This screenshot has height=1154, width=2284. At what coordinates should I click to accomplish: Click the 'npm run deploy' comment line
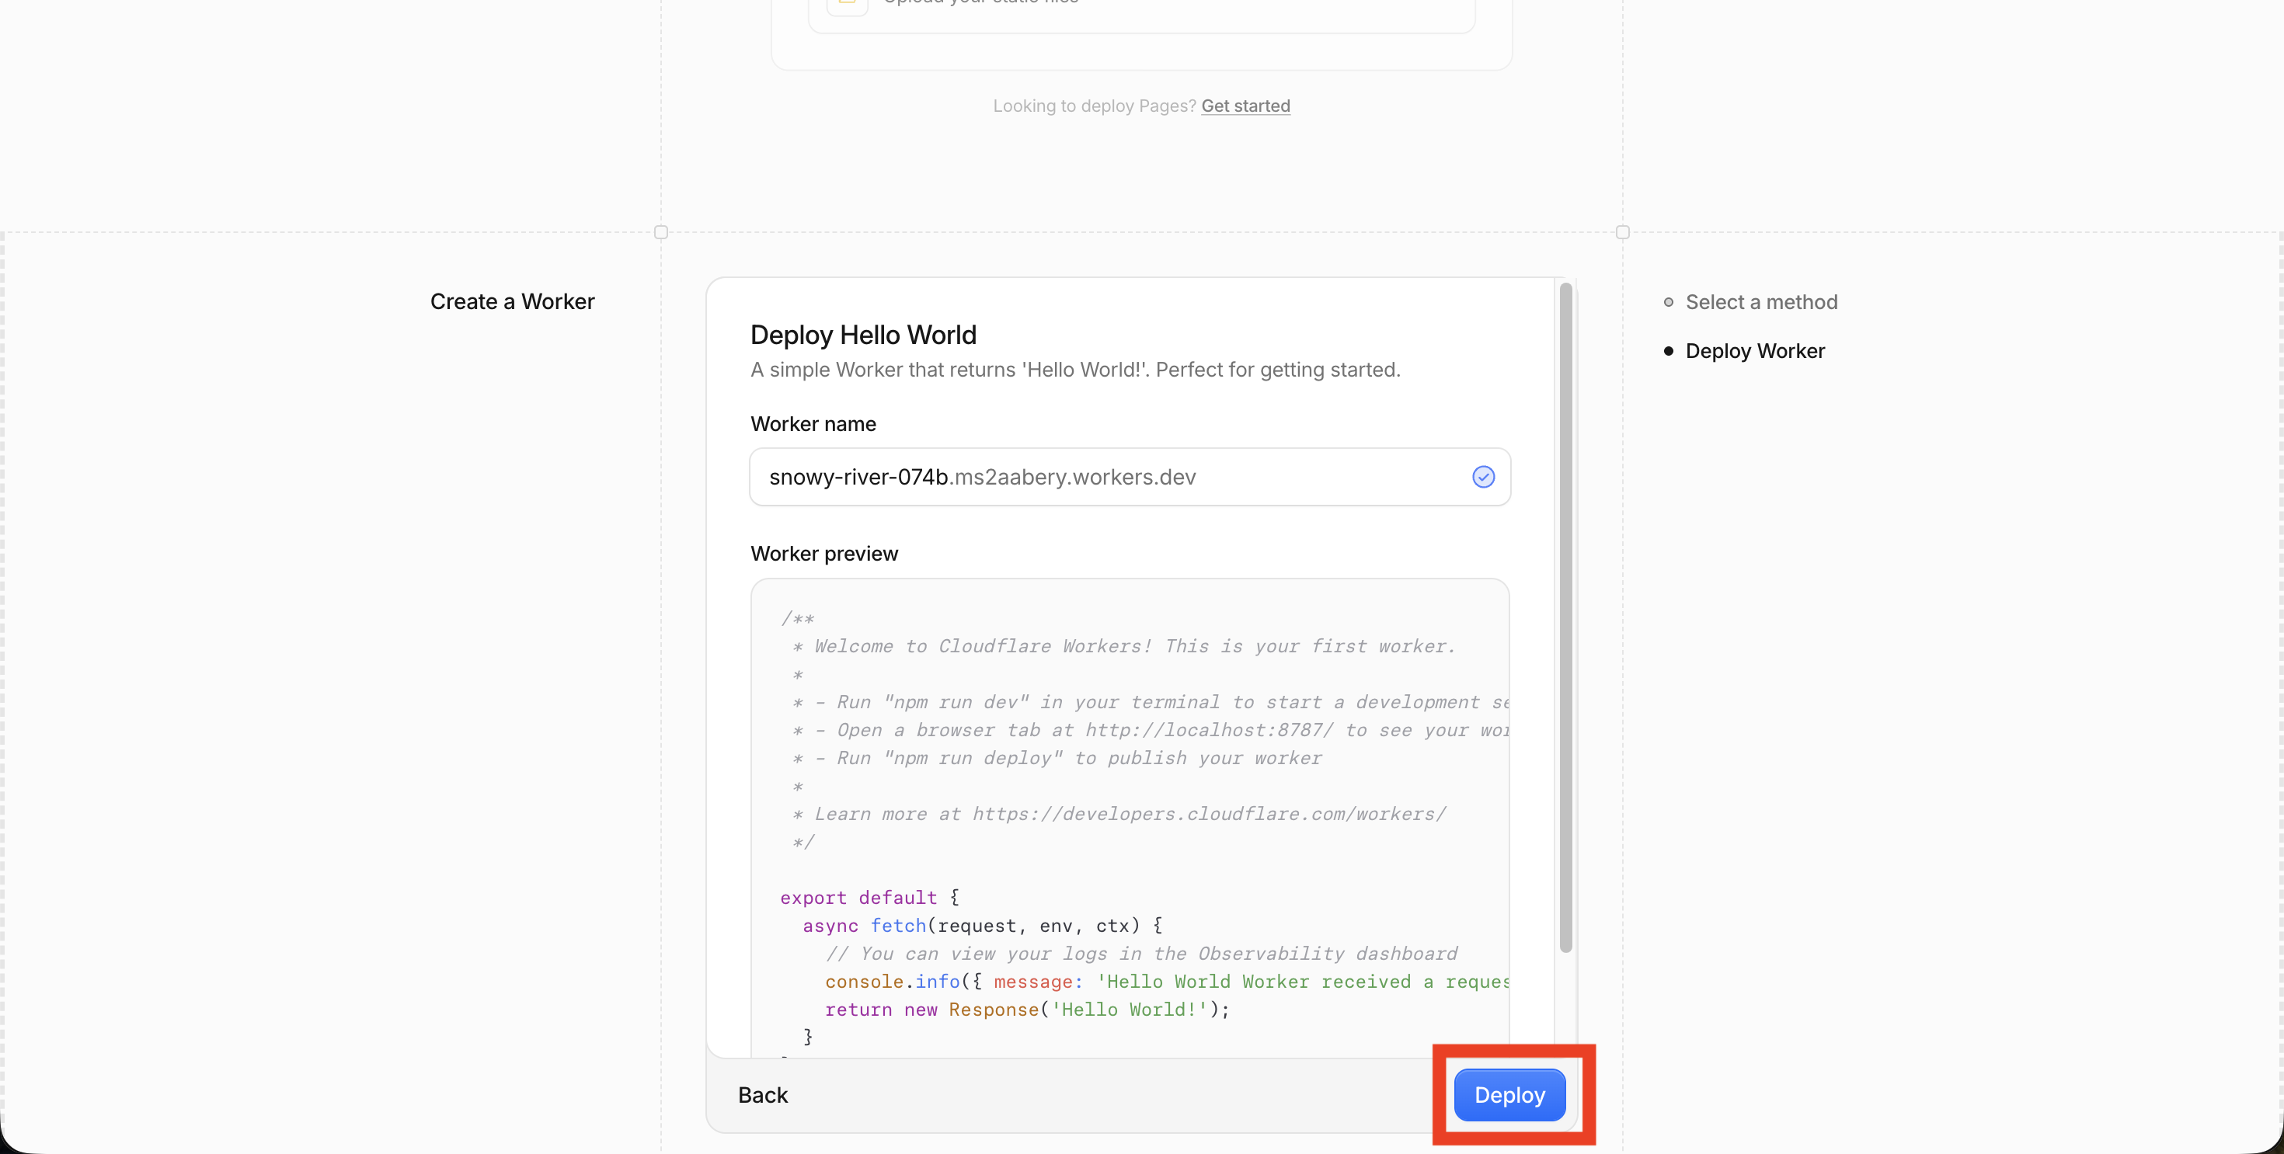point(1056,758)
